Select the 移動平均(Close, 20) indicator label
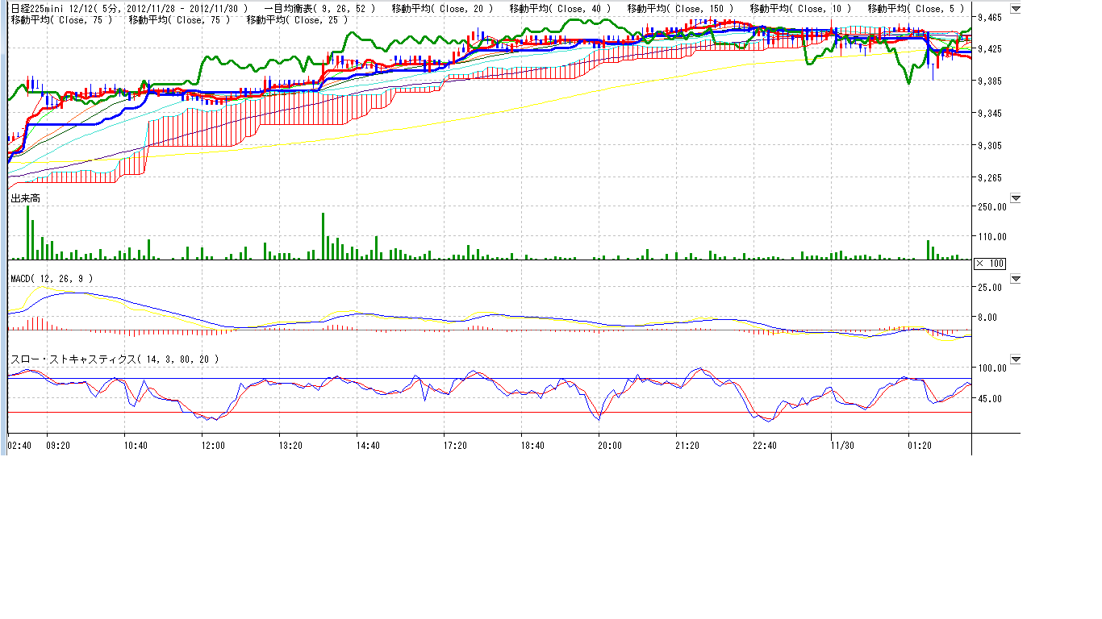The image size is (1102, 619). coord(441,8)
